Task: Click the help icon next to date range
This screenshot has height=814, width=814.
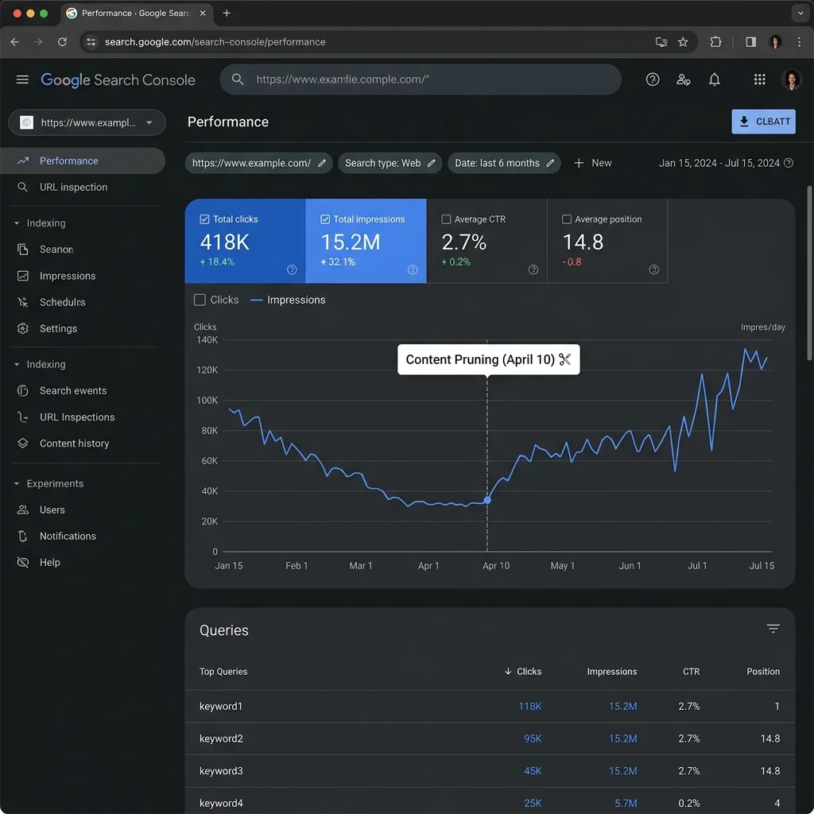Action: coord(788,163)
